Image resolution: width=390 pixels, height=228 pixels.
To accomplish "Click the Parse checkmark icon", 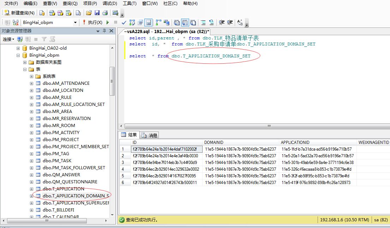I will pos(124,23).
